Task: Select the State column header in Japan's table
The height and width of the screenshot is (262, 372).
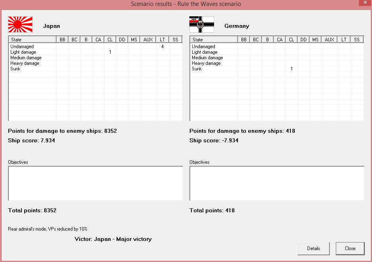Action: [x=33, y=40]
